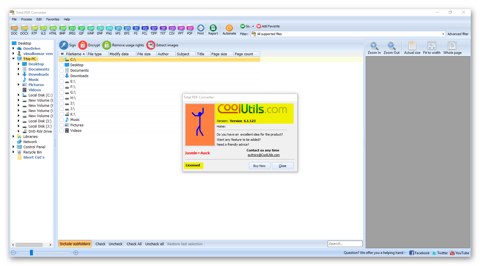
Task: Collapse the This PC tree node
Action: tap(13, 59)
